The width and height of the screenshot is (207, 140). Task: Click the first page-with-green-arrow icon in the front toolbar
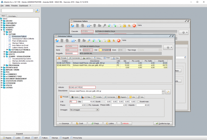click(x=94, y=40)
